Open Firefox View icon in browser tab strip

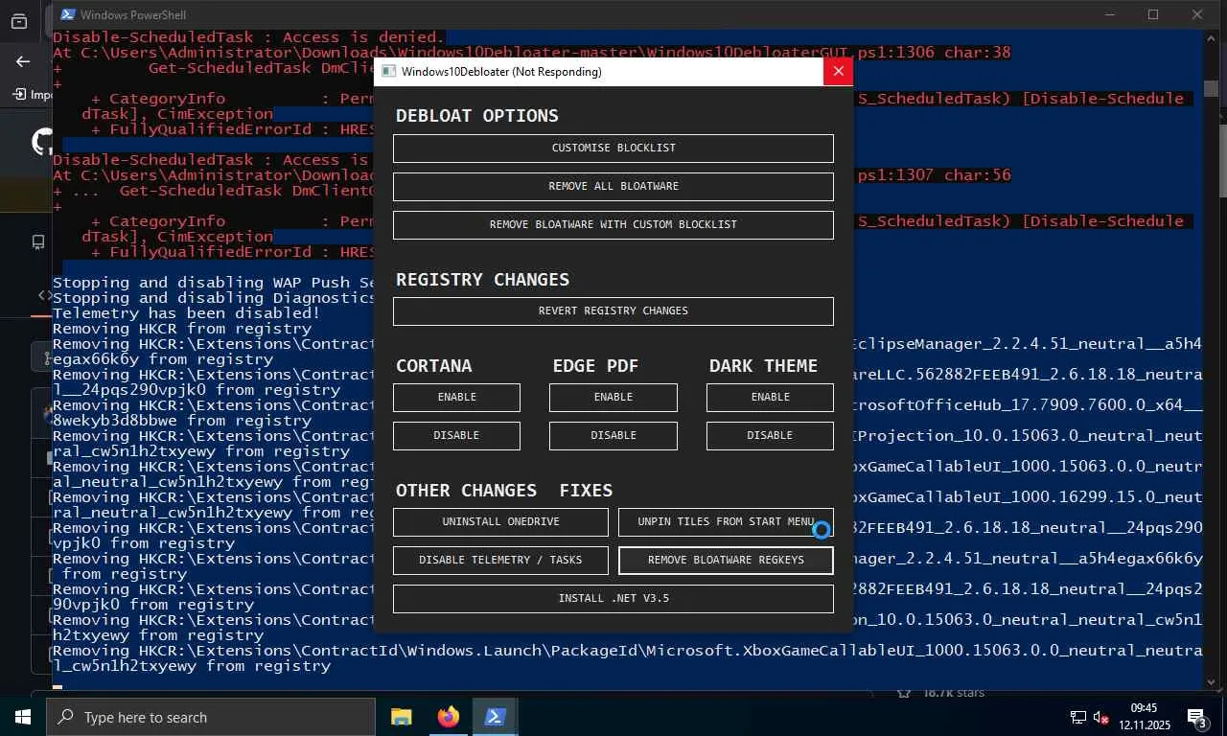(x=19, y=21)
